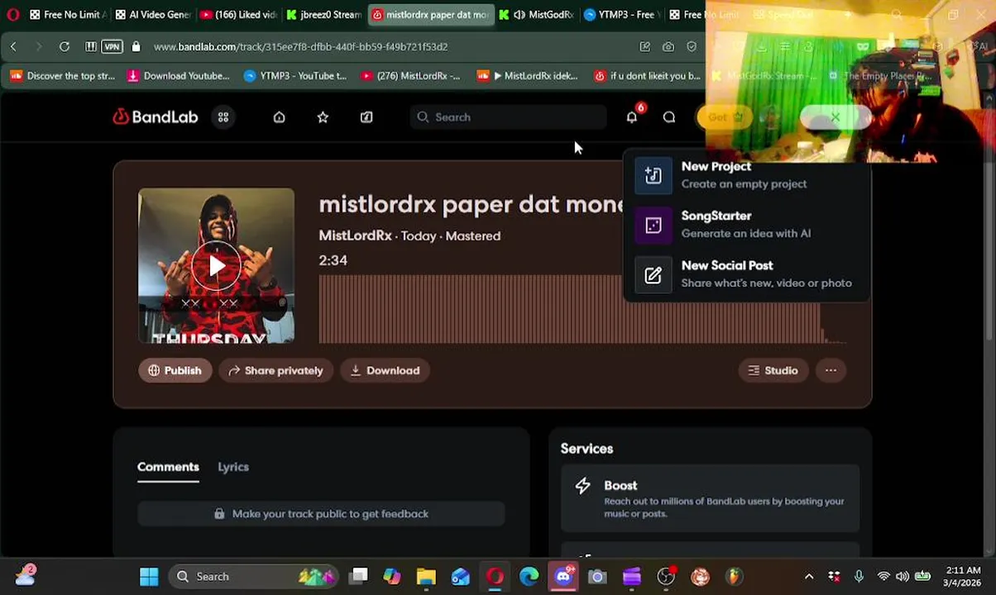Open BandLab notifications bell

tap(632, 117)
